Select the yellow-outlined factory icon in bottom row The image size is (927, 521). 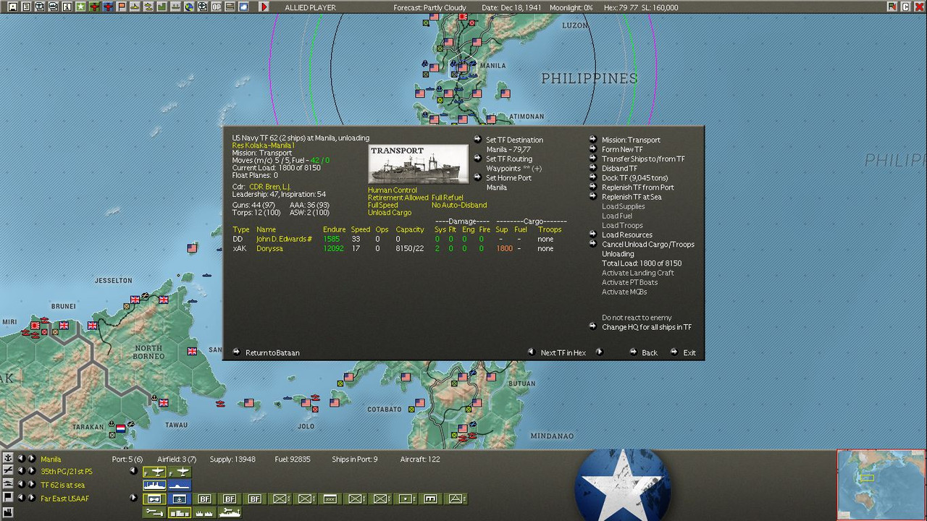coord(179,512)
